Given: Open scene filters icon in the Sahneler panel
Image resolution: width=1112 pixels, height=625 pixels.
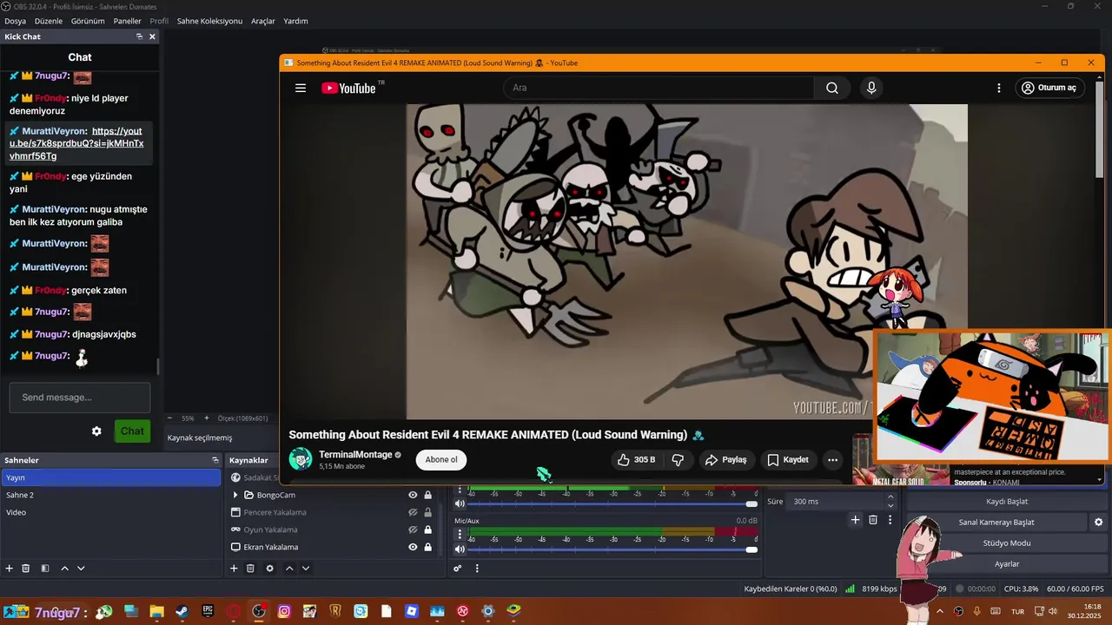Looking at the screenshot, I should click(x=45, y=569).
